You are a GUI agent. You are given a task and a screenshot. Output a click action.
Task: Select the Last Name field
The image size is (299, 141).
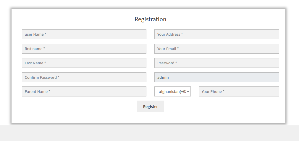(84, 63)
